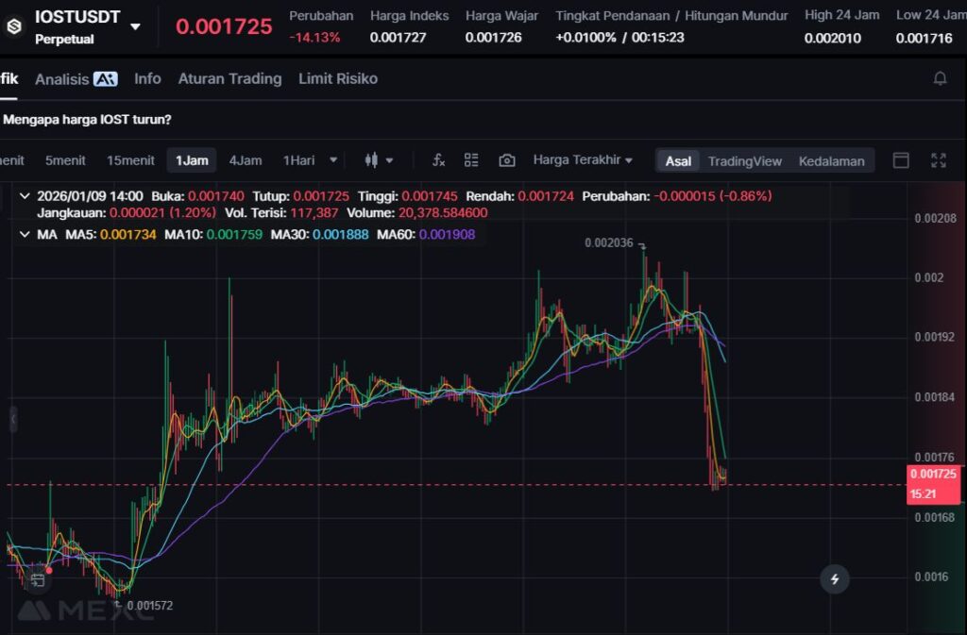Click the chart screenshot camera icon
This screenshot has height=635, width=967.
[507, 160]
